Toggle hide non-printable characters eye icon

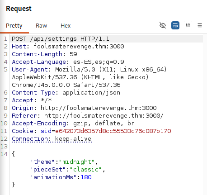point(163,25)
